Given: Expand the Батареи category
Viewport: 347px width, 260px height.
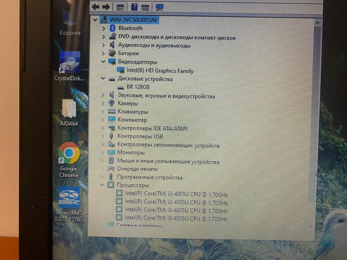Looking at the screenshot, I should (x=103, y=53).
